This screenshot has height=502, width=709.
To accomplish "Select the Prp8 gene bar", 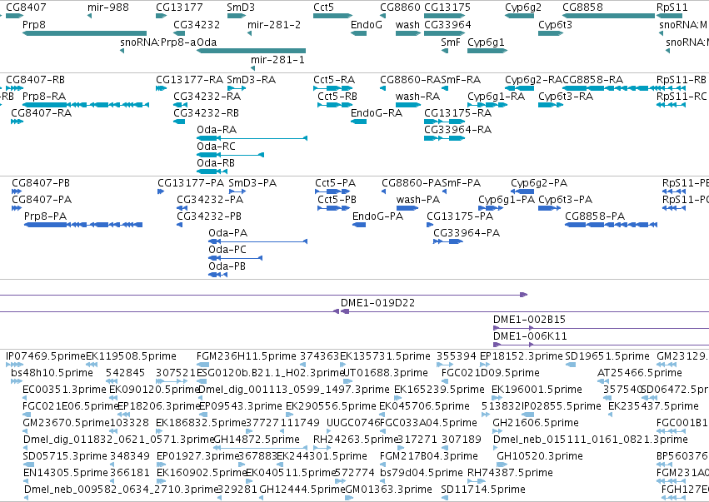I will 84,33.
